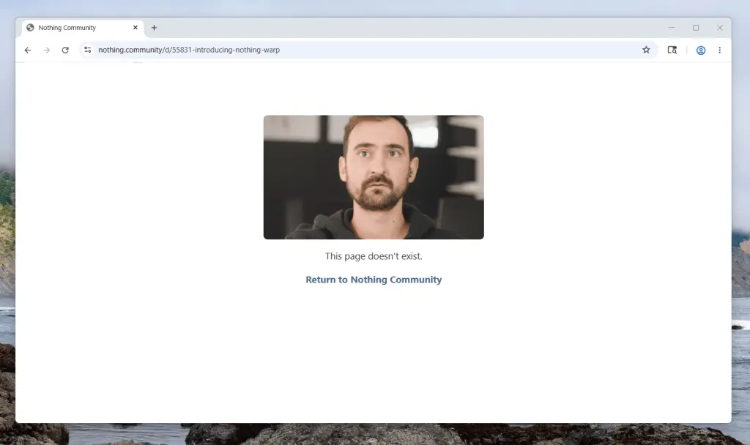
Task: View site information icon beside the URL
Action: click(x=87, y=50)
